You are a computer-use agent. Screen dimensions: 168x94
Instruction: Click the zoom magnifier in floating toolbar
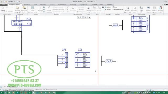pos(78,17)
